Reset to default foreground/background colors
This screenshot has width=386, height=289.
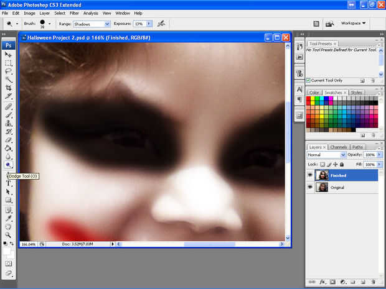(5, 244)
